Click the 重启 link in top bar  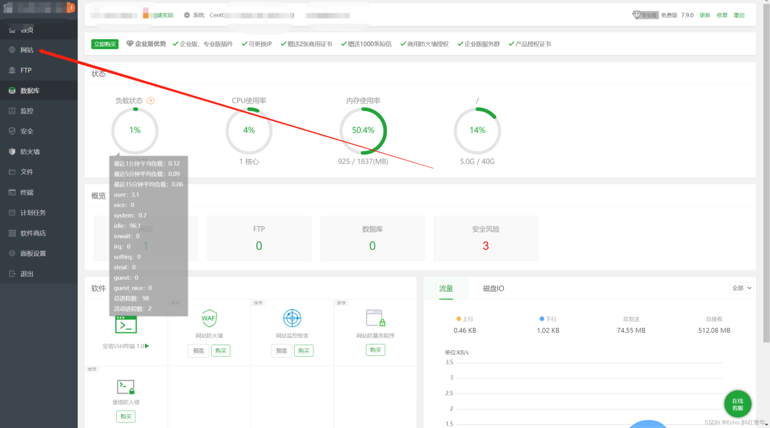[739, 15]
